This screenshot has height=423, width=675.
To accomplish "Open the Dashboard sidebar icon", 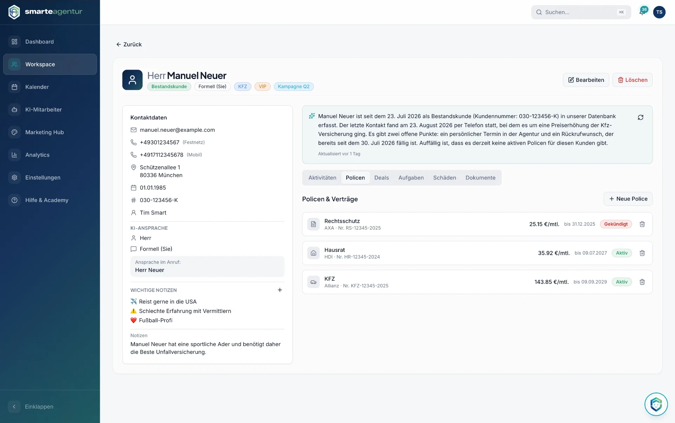I will click(14, 41).
